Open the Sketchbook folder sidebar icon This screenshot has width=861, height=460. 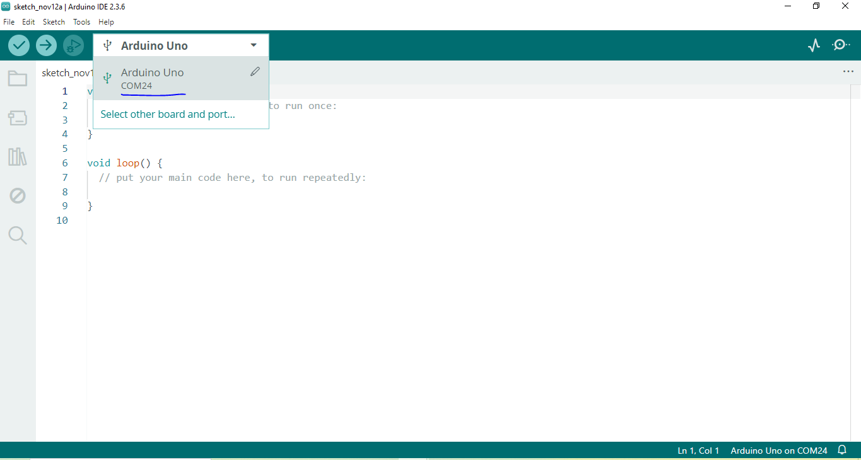18,79
